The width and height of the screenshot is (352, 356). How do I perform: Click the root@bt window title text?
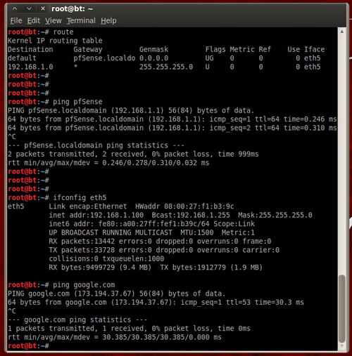(x=72, y=9)
